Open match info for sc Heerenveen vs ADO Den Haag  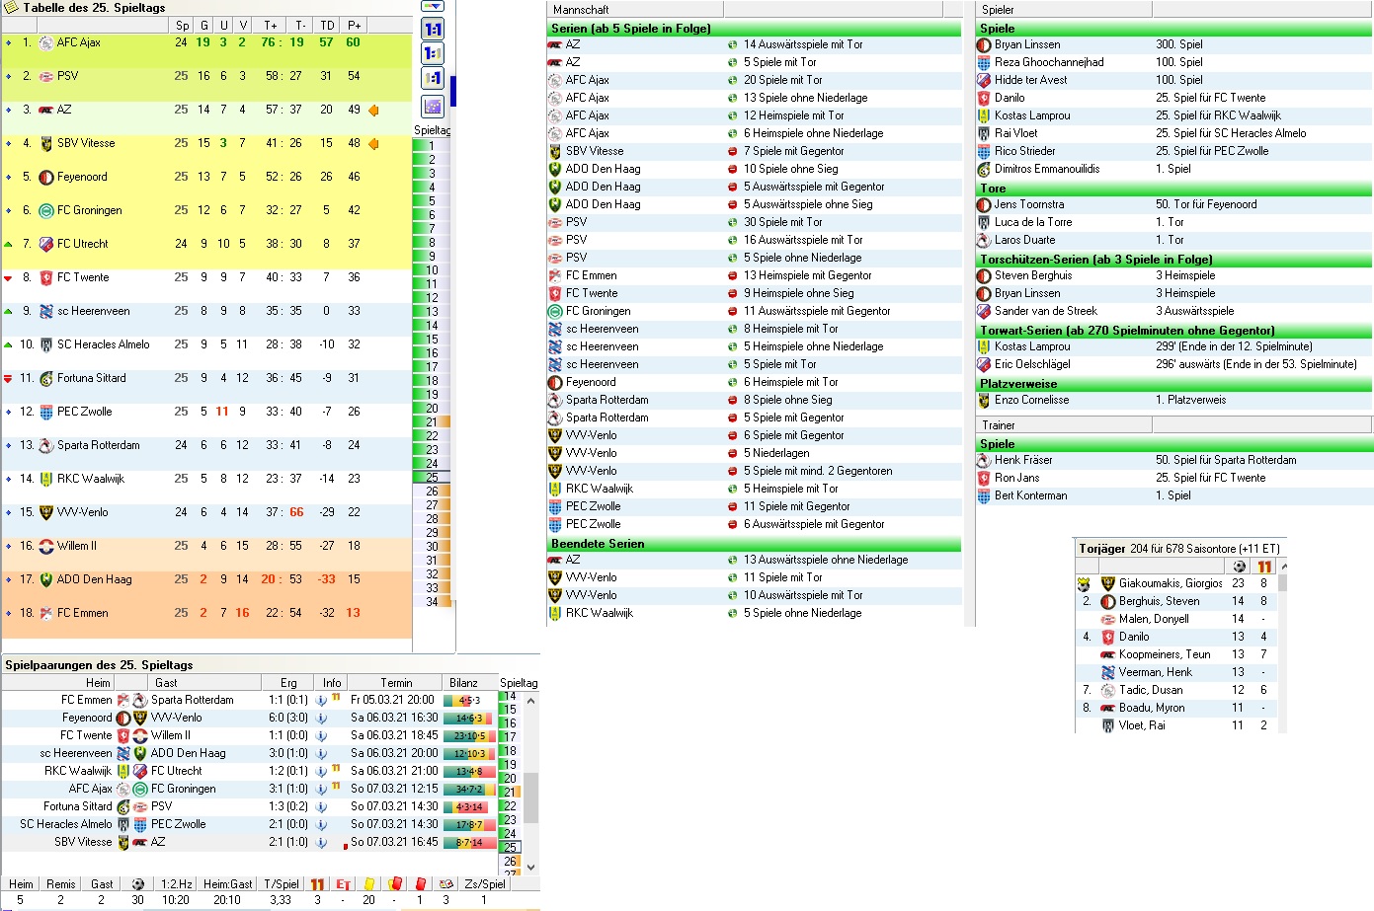point(321,753)
